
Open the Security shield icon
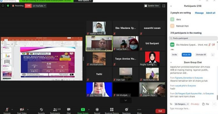pyautogui.click(x=42, y=109)
